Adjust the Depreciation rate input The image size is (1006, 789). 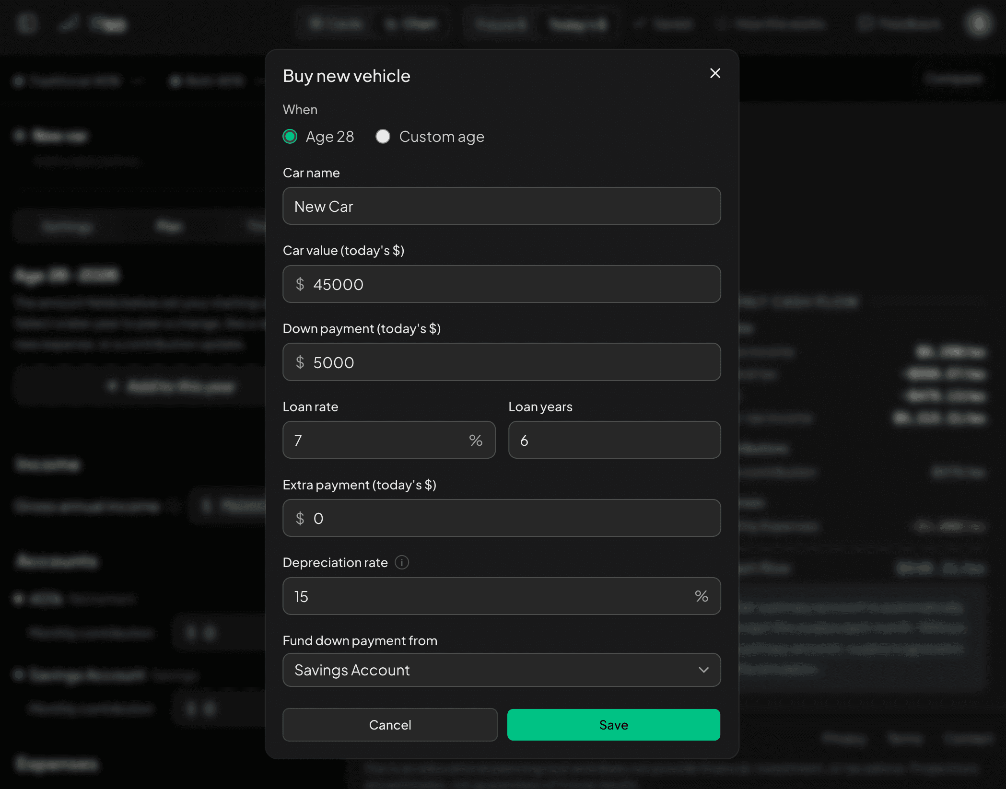(x=502, y=596)
